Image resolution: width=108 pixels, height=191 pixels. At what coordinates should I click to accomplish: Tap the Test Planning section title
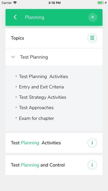coord(34,57)
